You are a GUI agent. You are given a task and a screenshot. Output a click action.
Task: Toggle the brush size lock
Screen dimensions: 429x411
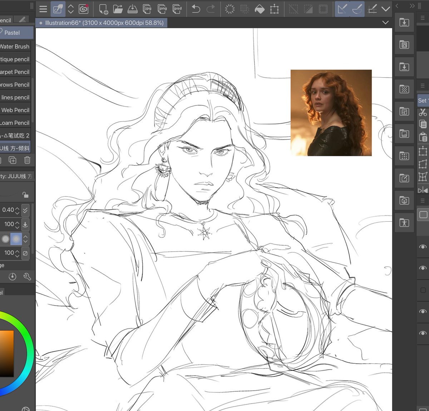tap(25, 195)
